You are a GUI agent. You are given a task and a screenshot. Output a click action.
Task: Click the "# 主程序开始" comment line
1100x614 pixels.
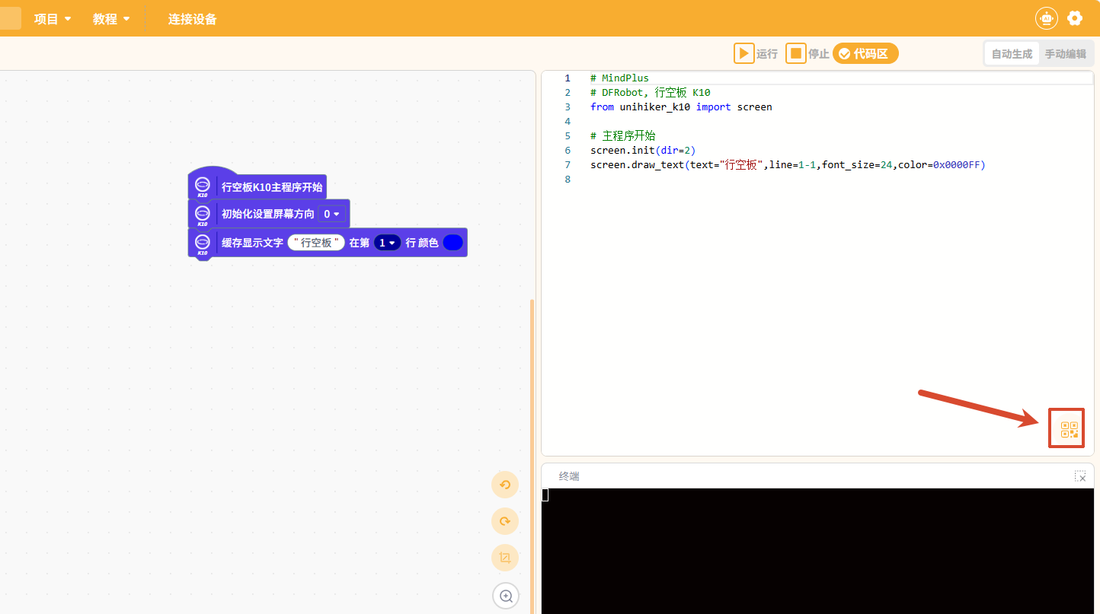622,136
